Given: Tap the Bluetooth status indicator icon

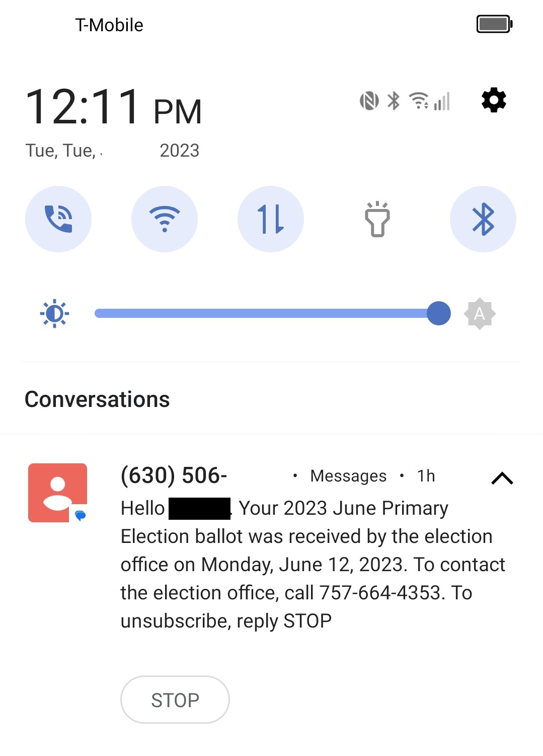Looking at the screenshot, I should pos(394,101).
